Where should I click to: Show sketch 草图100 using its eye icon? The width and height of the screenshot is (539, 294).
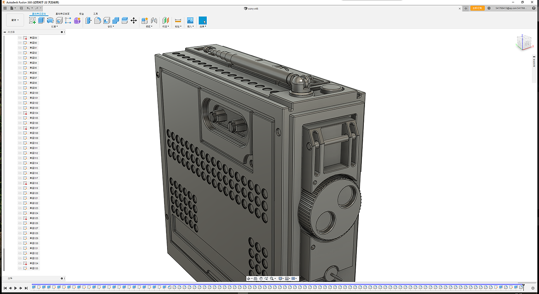point(20,93)
